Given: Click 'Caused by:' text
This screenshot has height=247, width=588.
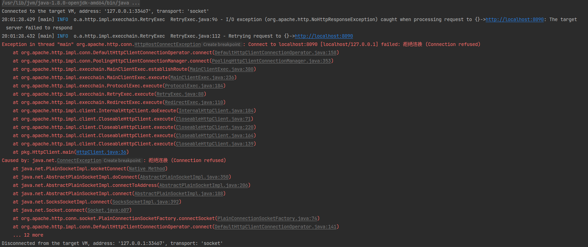Looking at the screenshot, I should pyautogui.click(x=16, y=160).
